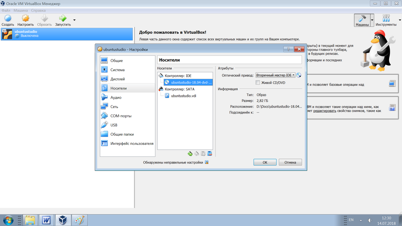
Task: Click the location value D:\Docs\ubuntustudio-18.04
Action: coord(279,106)
